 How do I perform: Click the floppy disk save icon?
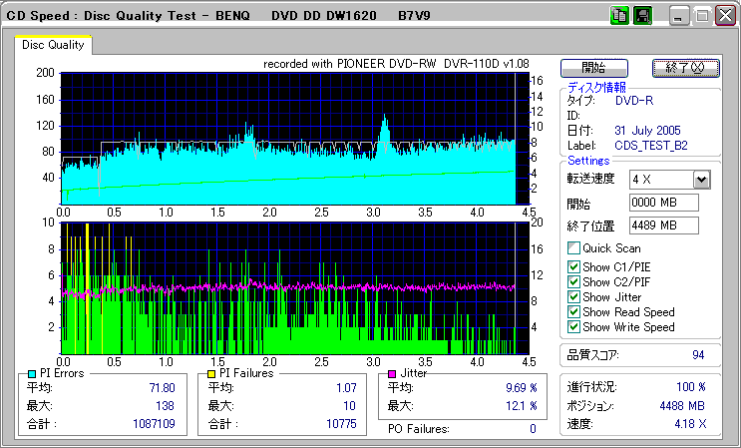(x=642, y=16)
